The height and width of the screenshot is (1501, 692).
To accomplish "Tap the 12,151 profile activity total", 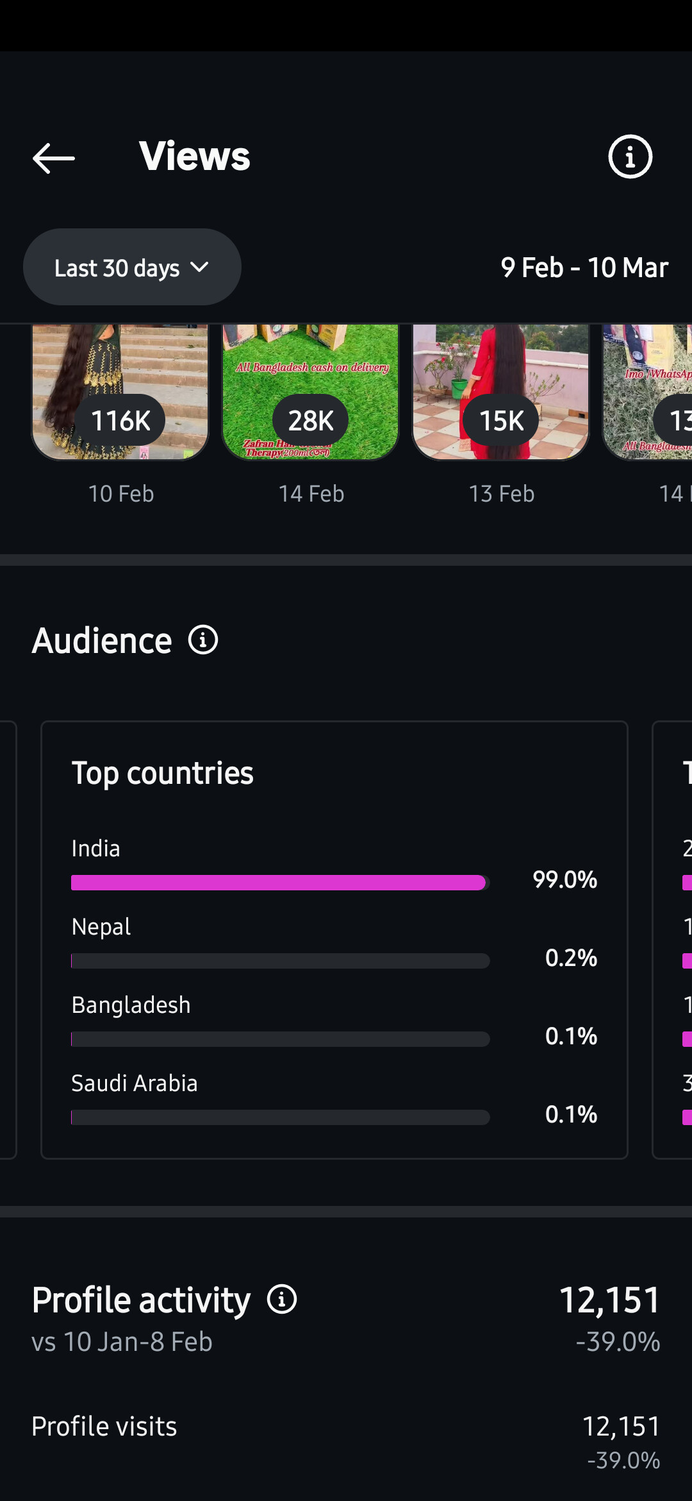I will click(x=610, y=1300).
